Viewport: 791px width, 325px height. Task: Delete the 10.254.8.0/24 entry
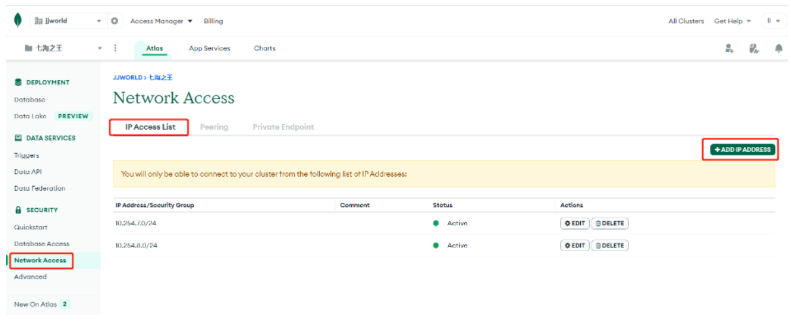coord(610,245)
